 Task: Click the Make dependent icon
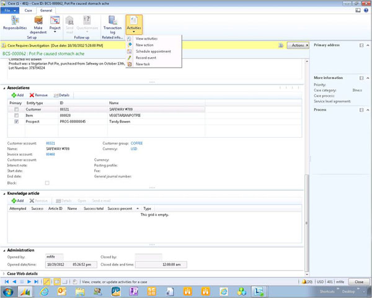tap(38, 23)
